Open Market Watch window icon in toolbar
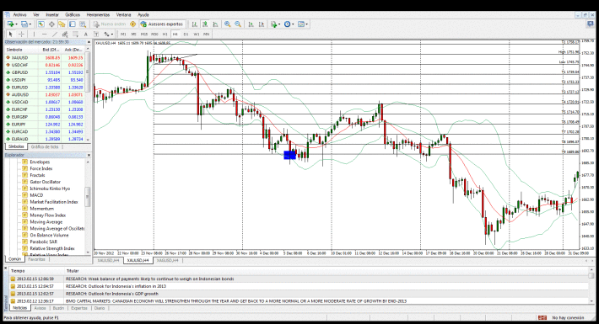 click(x=40, y=24)
